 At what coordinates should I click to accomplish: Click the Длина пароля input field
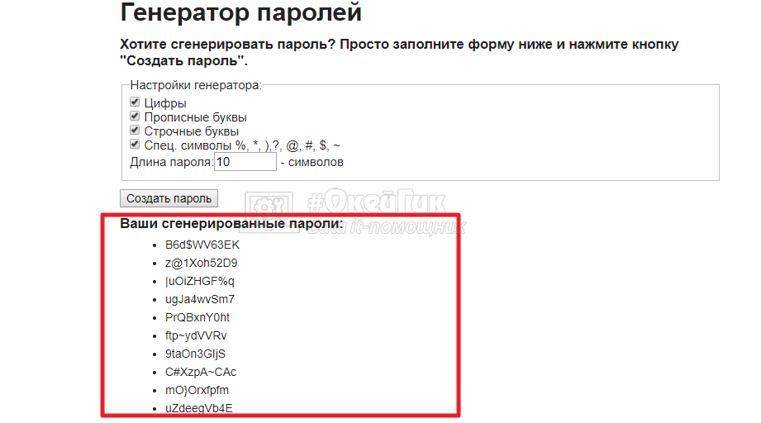[245, 162]
